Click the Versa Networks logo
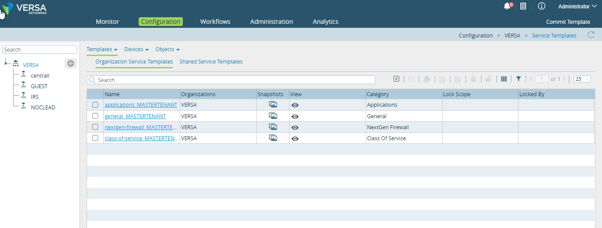The width and height of the screenshot is (602, 228). [25, 8]
